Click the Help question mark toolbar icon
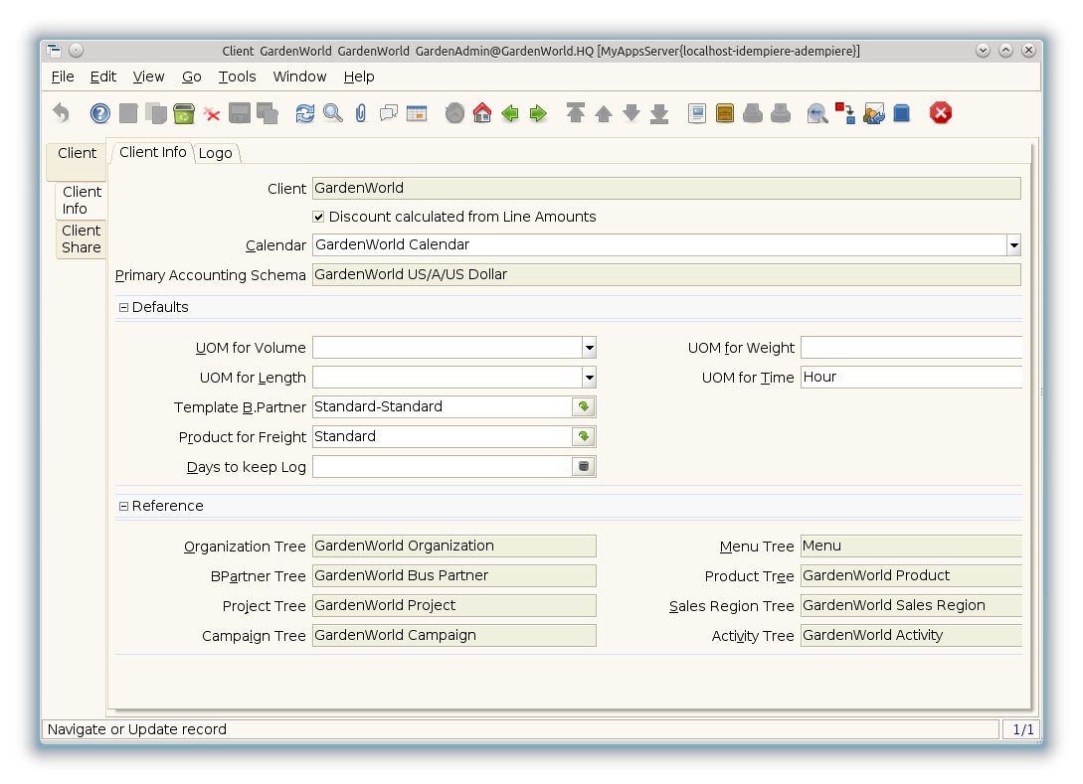 click(x=100, y=113)
